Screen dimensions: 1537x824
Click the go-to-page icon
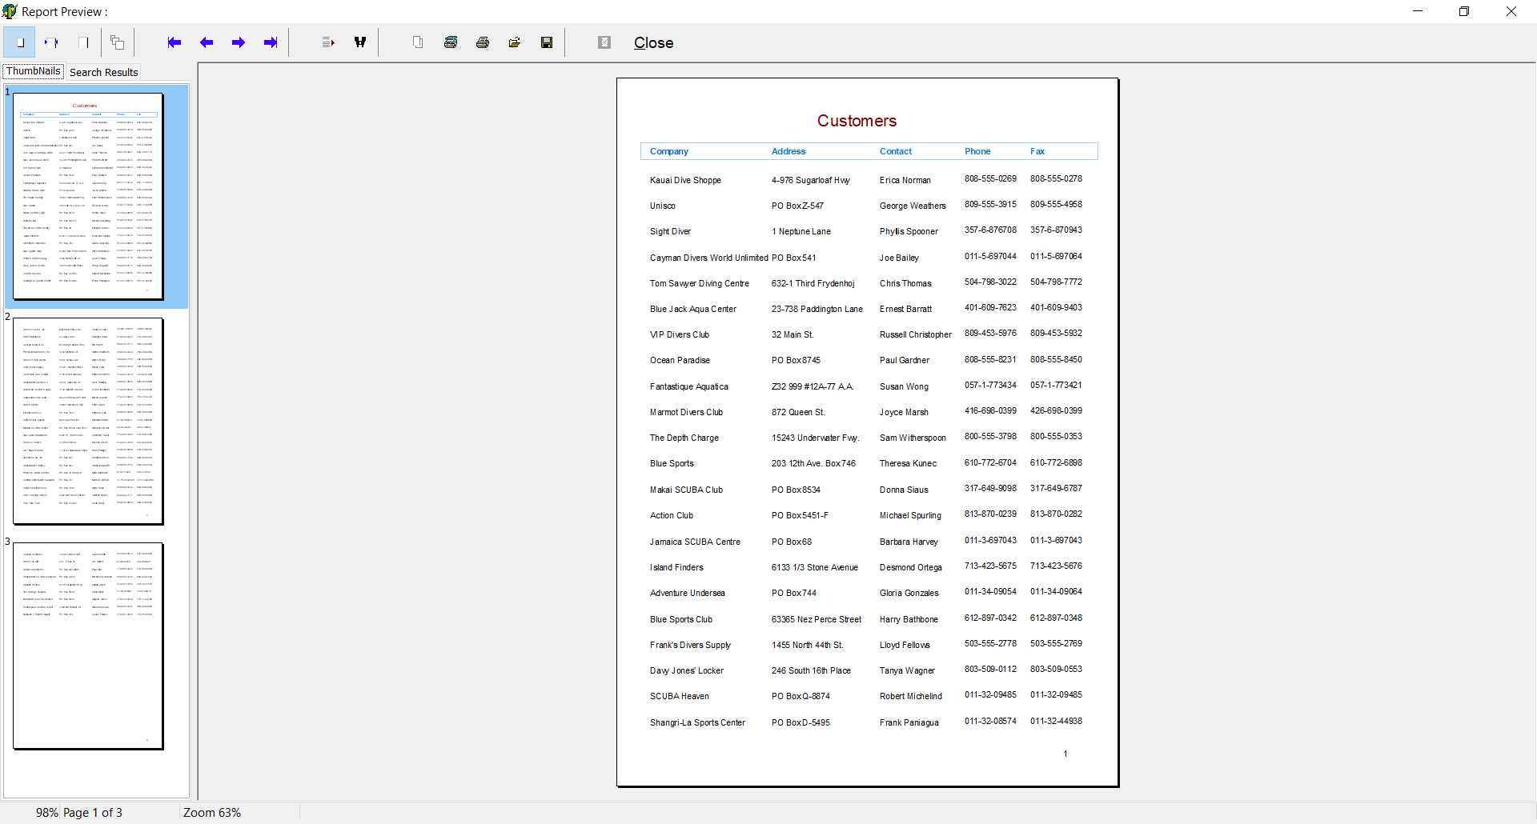(328, 42)
